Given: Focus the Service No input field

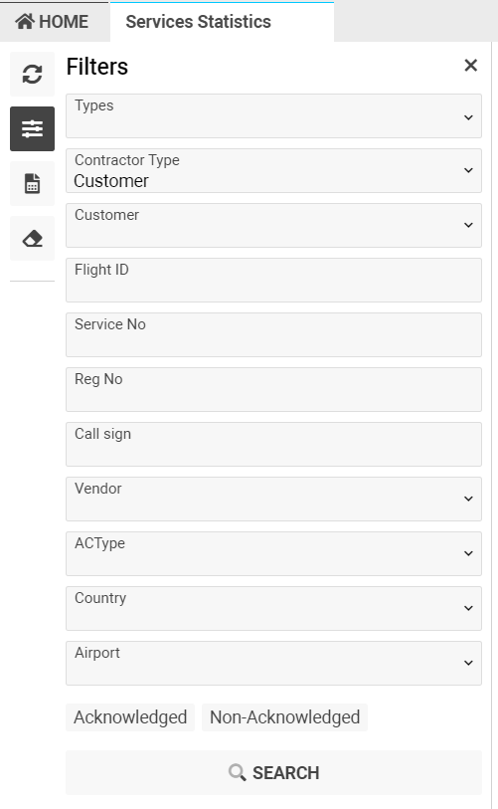Looking at the screenshot, I should click(x=273, y=335).
